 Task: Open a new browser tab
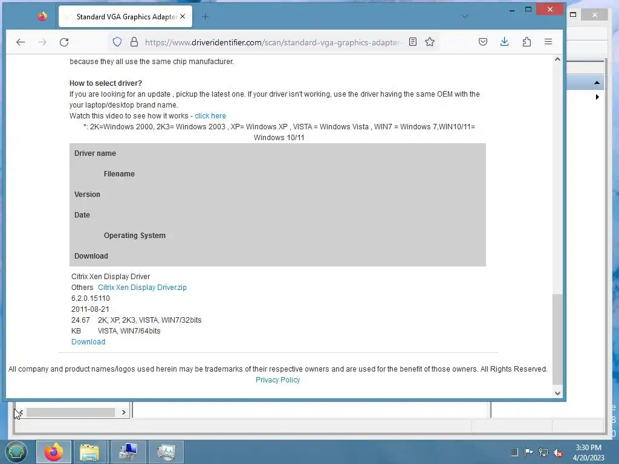(205, 16)
